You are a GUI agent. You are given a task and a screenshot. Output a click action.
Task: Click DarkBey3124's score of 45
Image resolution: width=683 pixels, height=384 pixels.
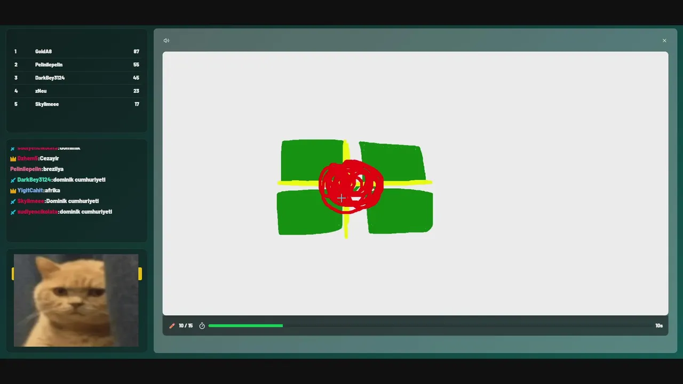[x=136, y=78]
